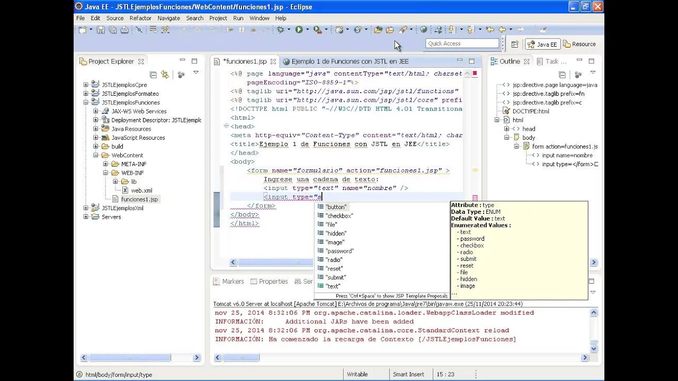Click the Save All toolbar icon

(112, 30)
